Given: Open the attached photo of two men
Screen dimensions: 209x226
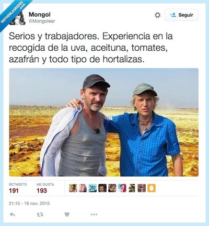Looking at the screenshot, I should click(x=103, y=122).
